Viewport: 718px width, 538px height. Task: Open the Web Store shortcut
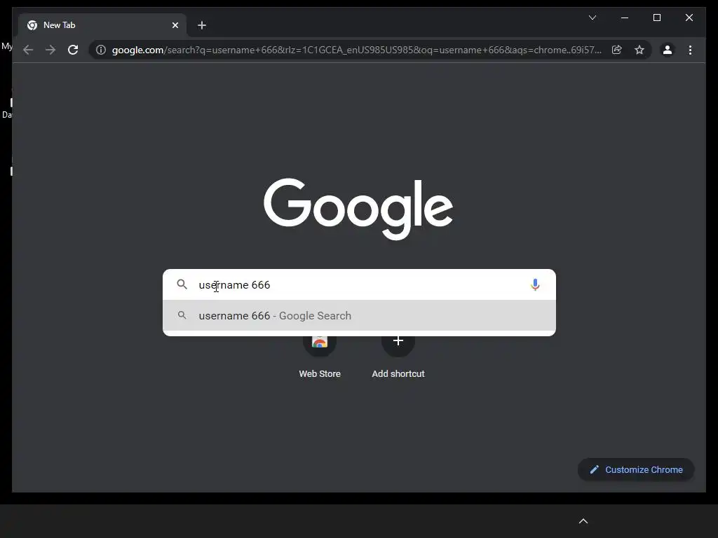[x=320, y=357]
